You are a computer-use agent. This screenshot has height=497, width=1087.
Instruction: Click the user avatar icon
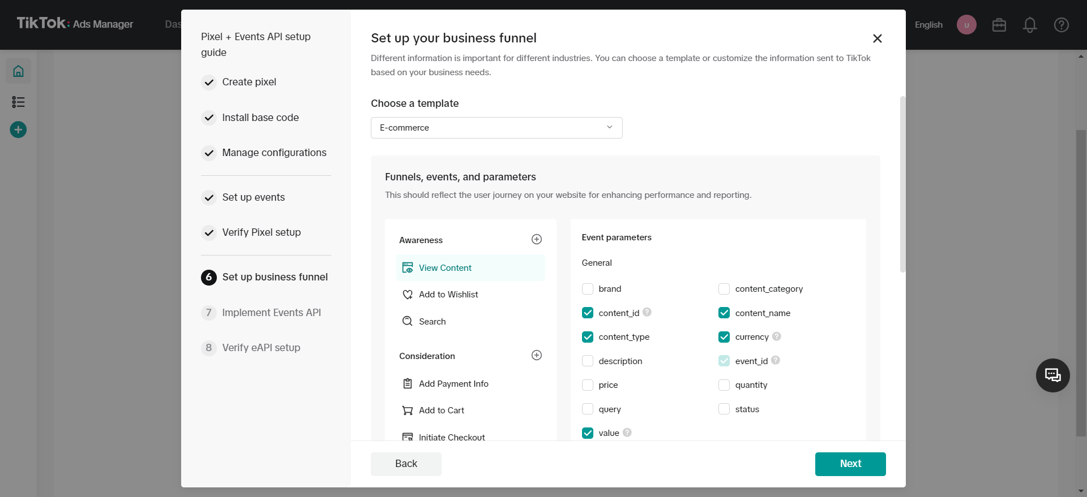[966, 25]
